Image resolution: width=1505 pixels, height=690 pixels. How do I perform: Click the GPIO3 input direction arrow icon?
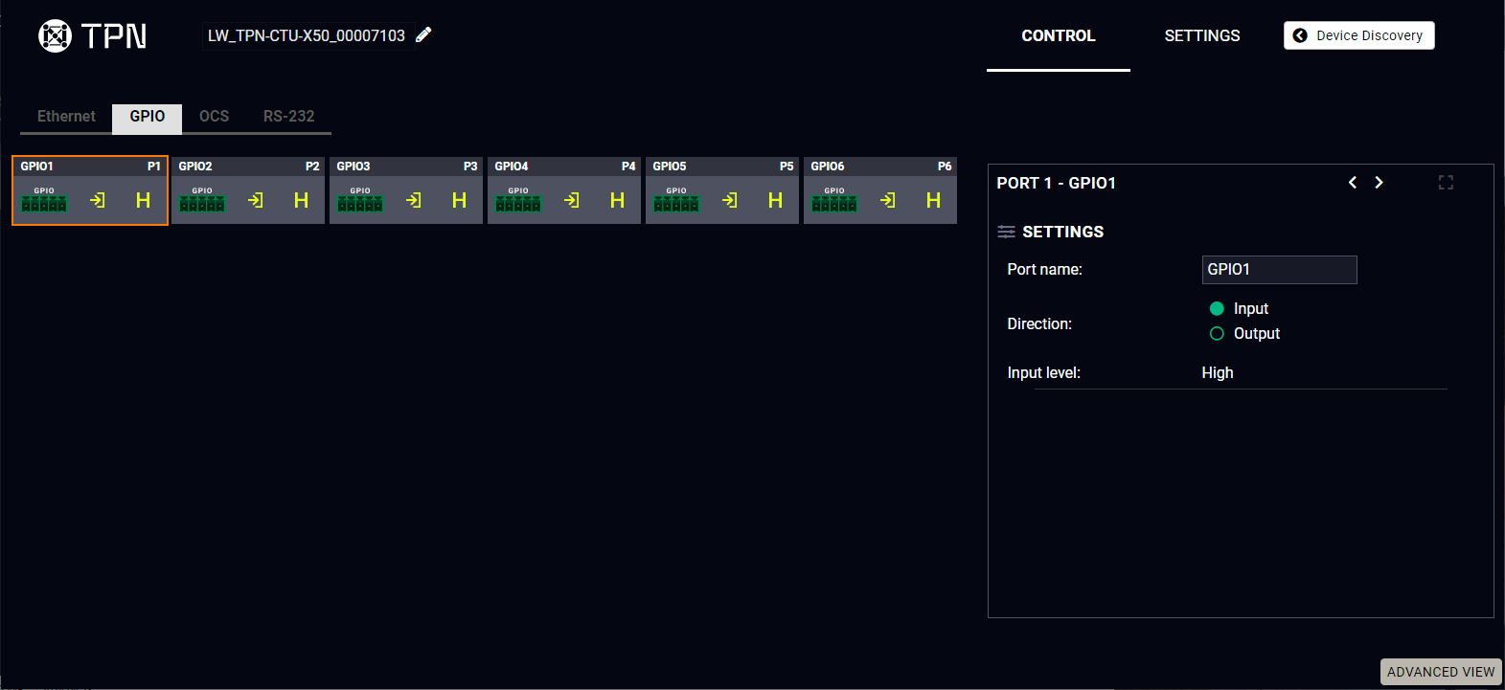pos(414,200)
